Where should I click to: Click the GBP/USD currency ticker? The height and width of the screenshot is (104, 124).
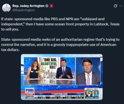(x=60, y=98)
